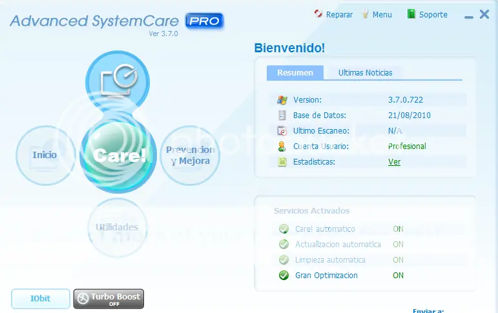This screenshot has width=498, height=313.
Task: Switch to the Resumen tab
Action: tap(295, 73)
